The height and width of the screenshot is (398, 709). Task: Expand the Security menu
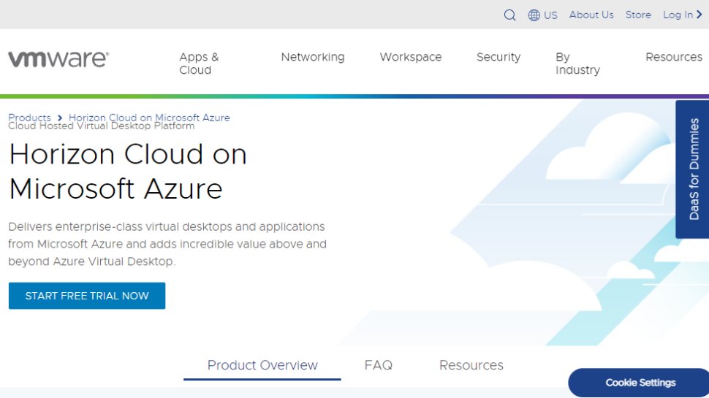coord(498,57)
